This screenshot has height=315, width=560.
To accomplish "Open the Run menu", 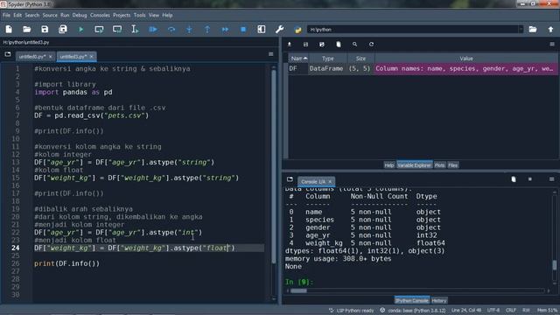I will tap(65, 16).
